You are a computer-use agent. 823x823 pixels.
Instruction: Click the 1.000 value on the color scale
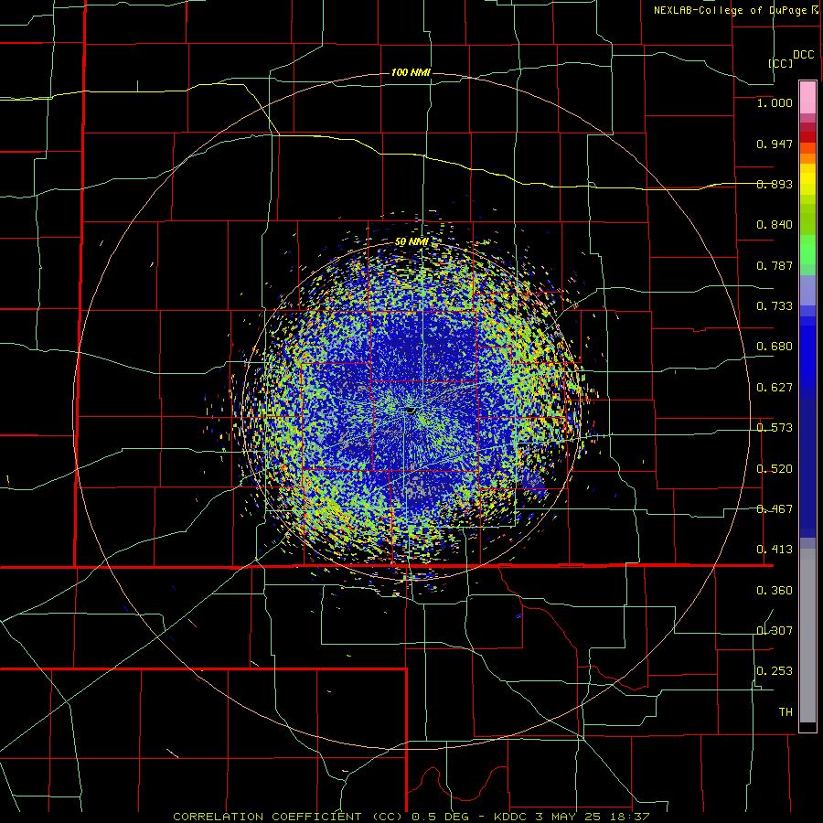(775, 102)
